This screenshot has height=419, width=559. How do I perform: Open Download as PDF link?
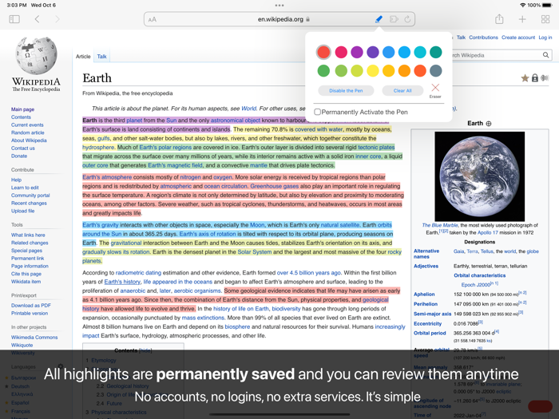click(x=31, y=306)
